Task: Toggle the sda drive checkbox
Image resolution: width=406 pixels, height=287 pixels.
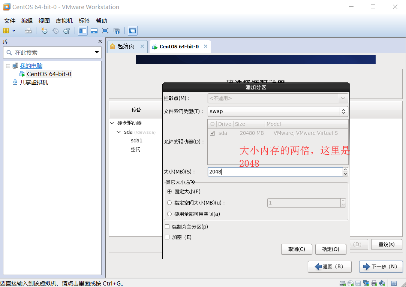Action: click(212, 133)
